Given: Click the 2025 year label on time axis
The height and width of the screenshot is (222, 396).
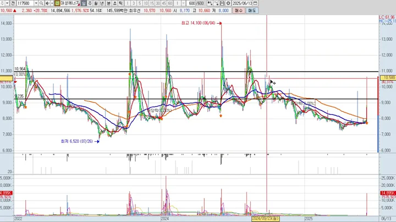Looking at the screenshot, I should tap(309, 219).
